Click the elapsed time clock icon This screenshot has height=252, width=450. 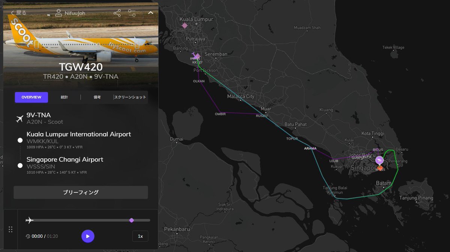click(28, 236)
